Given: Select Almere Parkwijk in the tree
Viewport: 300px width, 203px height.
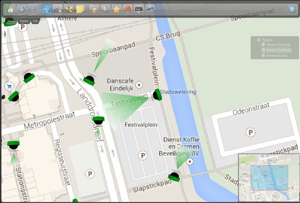Looking at the screenshot, I should pos(278,45).
